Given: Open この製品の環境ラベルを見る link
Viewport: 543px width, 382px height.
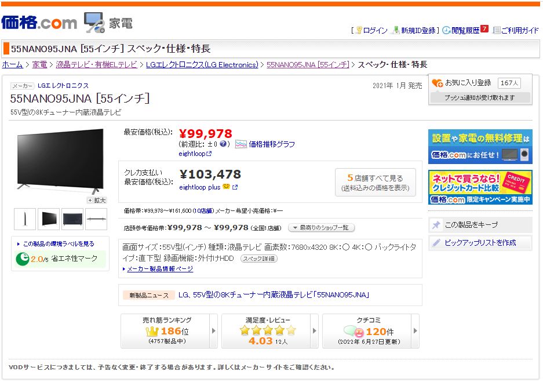Looking at the screenshot, I should click(58, 244).
